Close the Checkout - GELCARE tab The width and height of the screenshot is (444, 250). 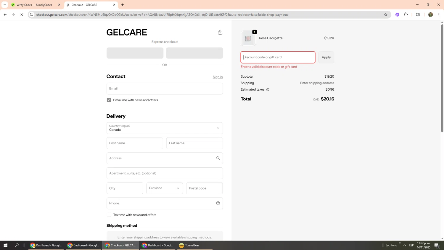pyautogui.click(x=114, y=5)
